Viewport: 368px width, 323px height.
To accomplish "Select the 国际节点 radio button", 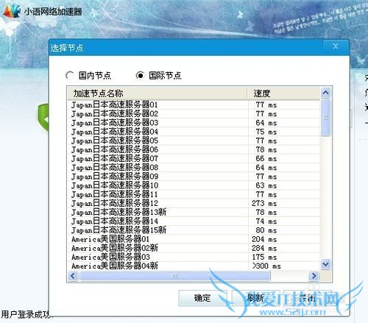I will 140,75.
